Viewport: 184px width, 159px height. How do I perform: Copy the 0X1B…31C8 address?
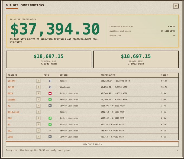click(x=38, y=112)
